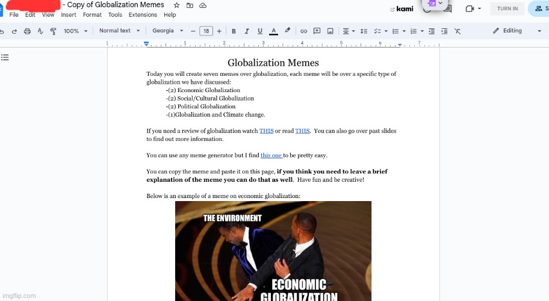
Task: Increase the paragraph indent
Action: point(444,31)
